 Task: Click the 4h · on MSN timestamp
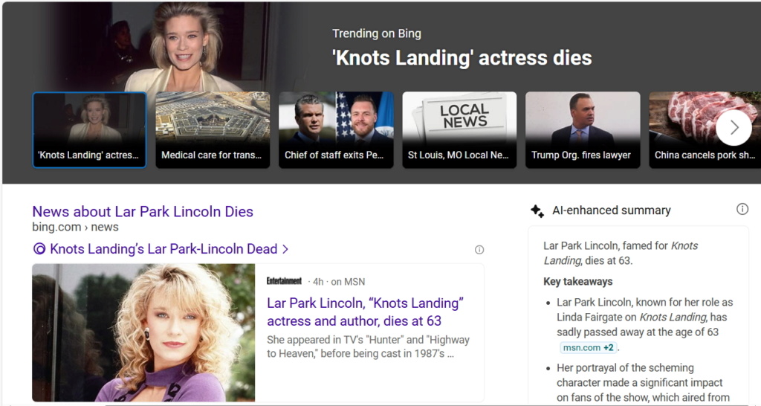339,282
